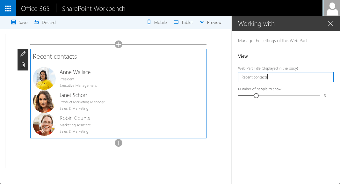Click the Tablet device icon
340x184 pixels.
176,22
